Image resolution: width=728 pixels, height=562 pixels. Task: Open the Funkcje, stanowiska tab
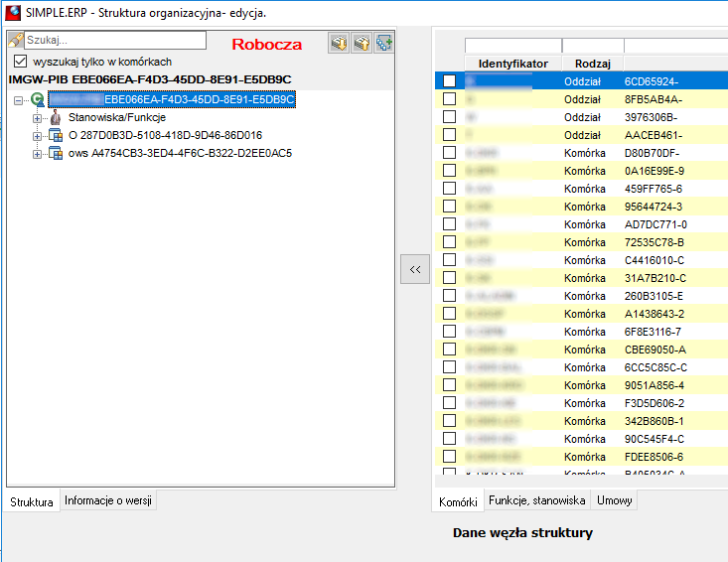[x=536, y=500]
